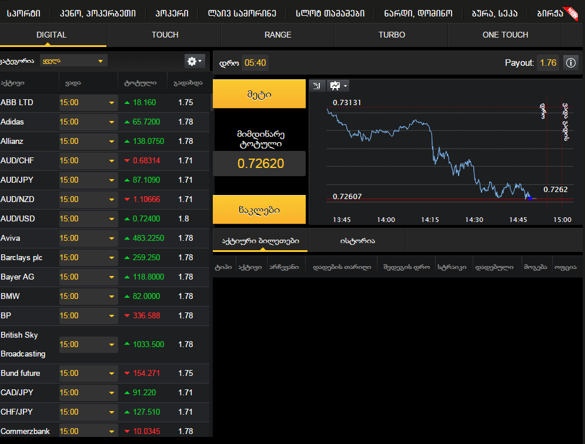Select the ONE TOUCH tab
The height and width of the screenshot is (444, 585).
(505, 35)
